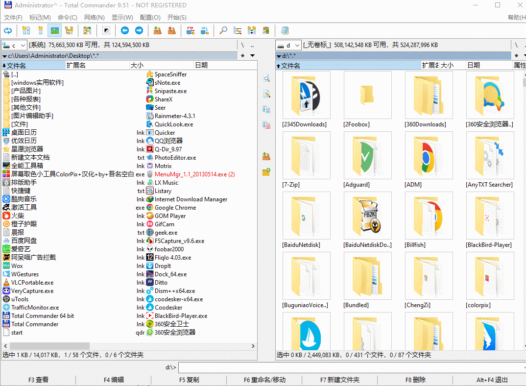Click the go back blue arrow
526x386 pixels.
125,30
